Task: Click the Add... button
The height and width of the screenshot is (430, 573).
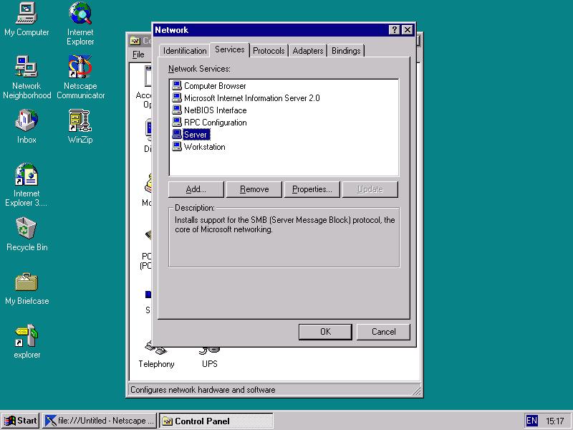Action: pyautogui.click(x=196, y=189)
